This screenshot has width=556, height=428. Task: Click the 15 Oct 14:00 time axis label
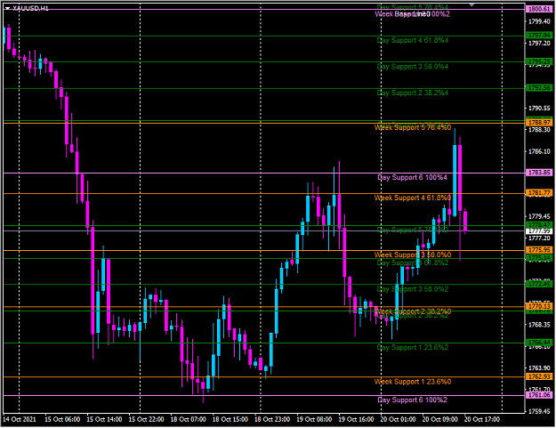coord(104,419)
